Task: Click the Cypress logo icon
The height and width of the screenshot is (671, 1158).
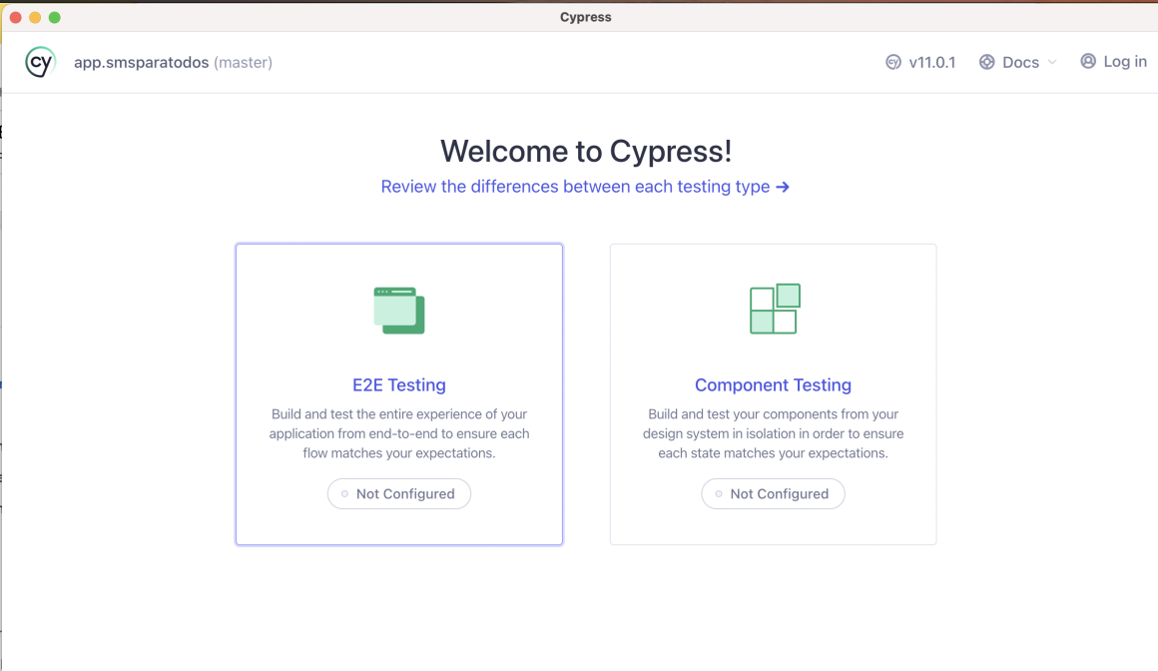Action: 40,62
